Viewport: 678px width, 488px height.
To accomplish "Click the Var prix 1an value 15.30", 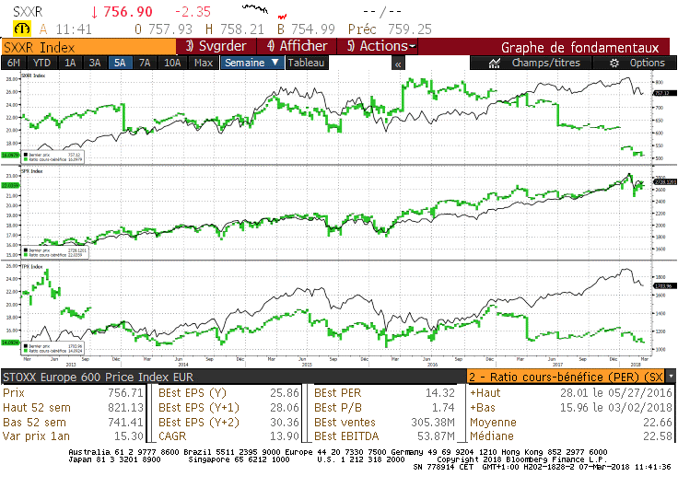I will pyautogui.click(x=128, y=436).
